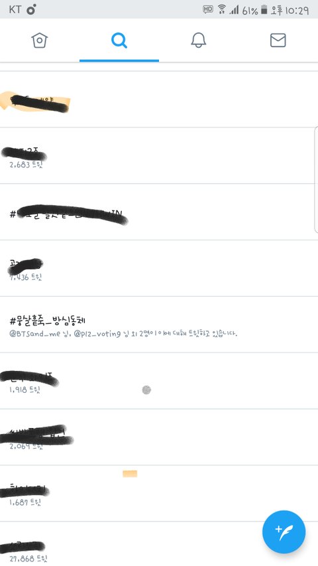Tap the edge panel handle on right side
The height and width of the screenshot is (566, 318).
[316, 179]
